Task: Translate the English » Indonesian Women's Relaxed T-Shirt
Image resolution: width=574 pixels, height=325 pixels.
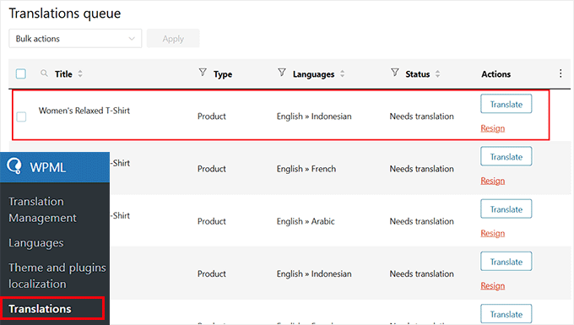Action: [506, 104]
